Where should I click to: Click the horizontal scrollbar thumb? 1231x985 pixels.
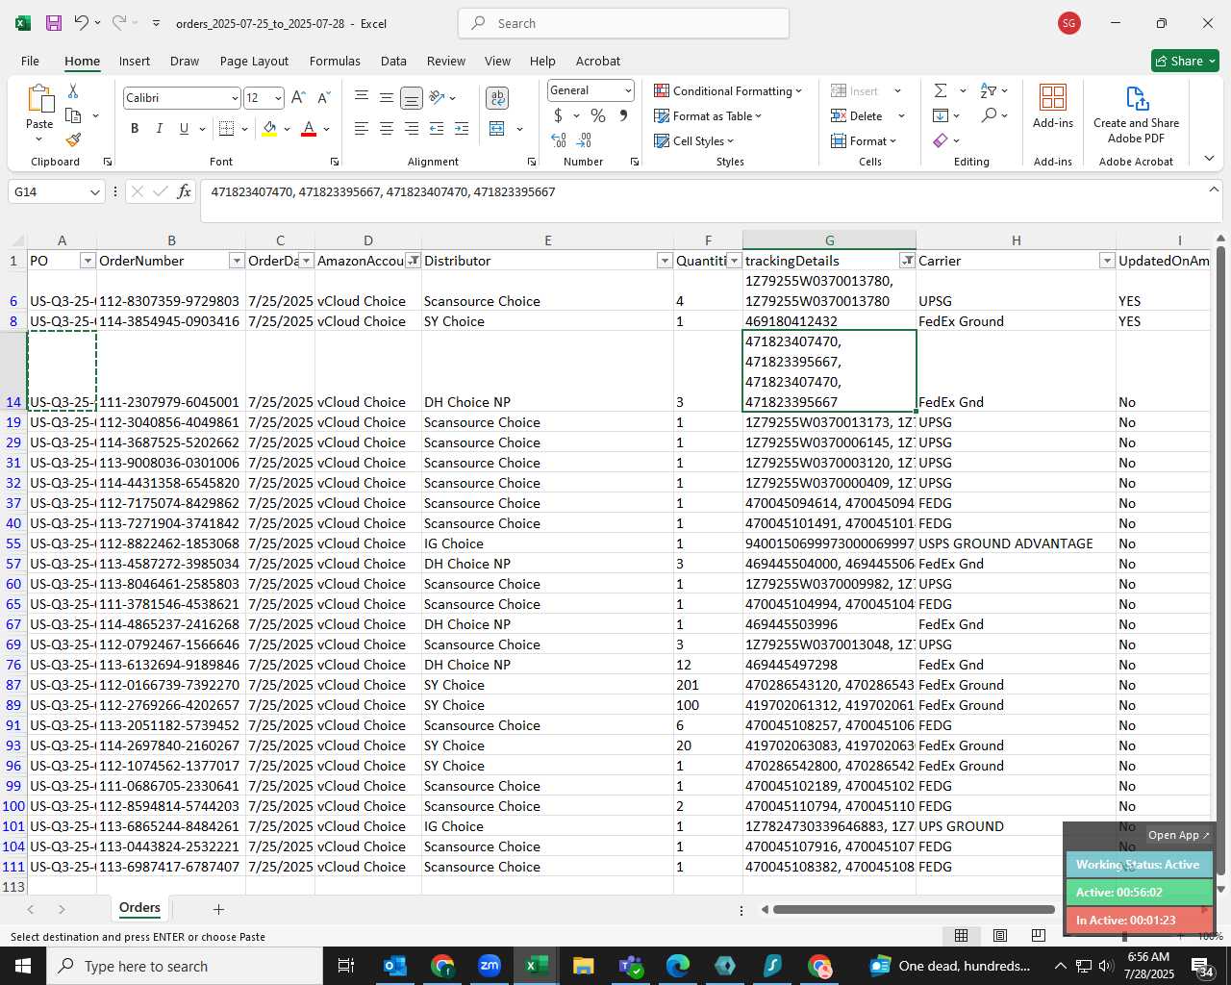(914, 909)
